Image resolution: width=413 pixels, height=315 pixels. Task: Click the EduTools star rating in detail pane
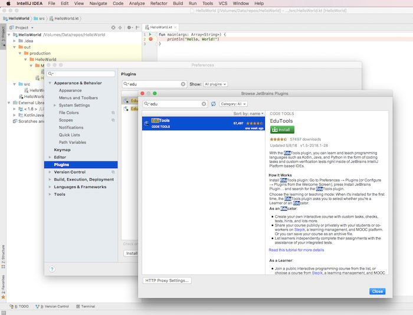point(278,139)
